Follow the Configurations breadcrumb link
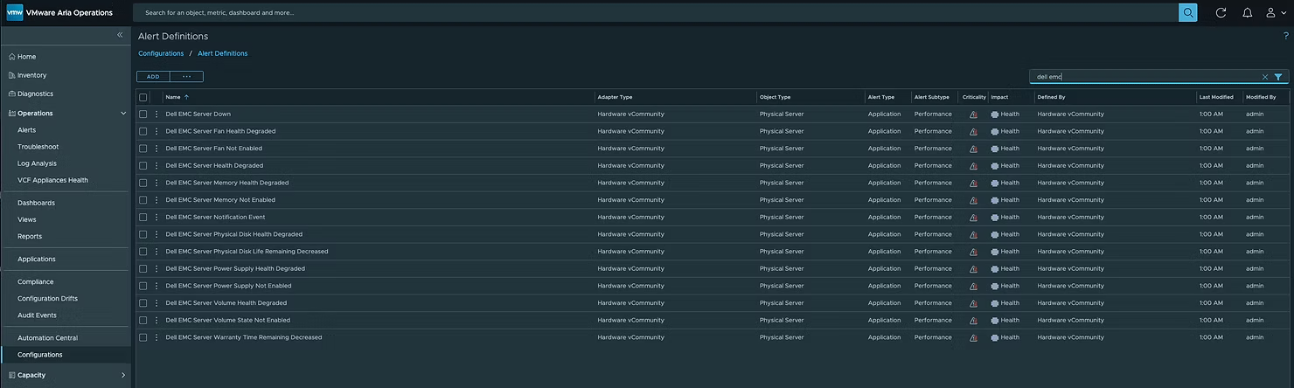Screen dimensions: 1294x388 (x=161, y=53)
